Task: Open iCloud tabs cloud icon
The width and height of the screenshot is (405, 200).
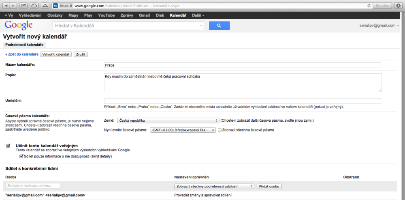Action: point(34,5)
